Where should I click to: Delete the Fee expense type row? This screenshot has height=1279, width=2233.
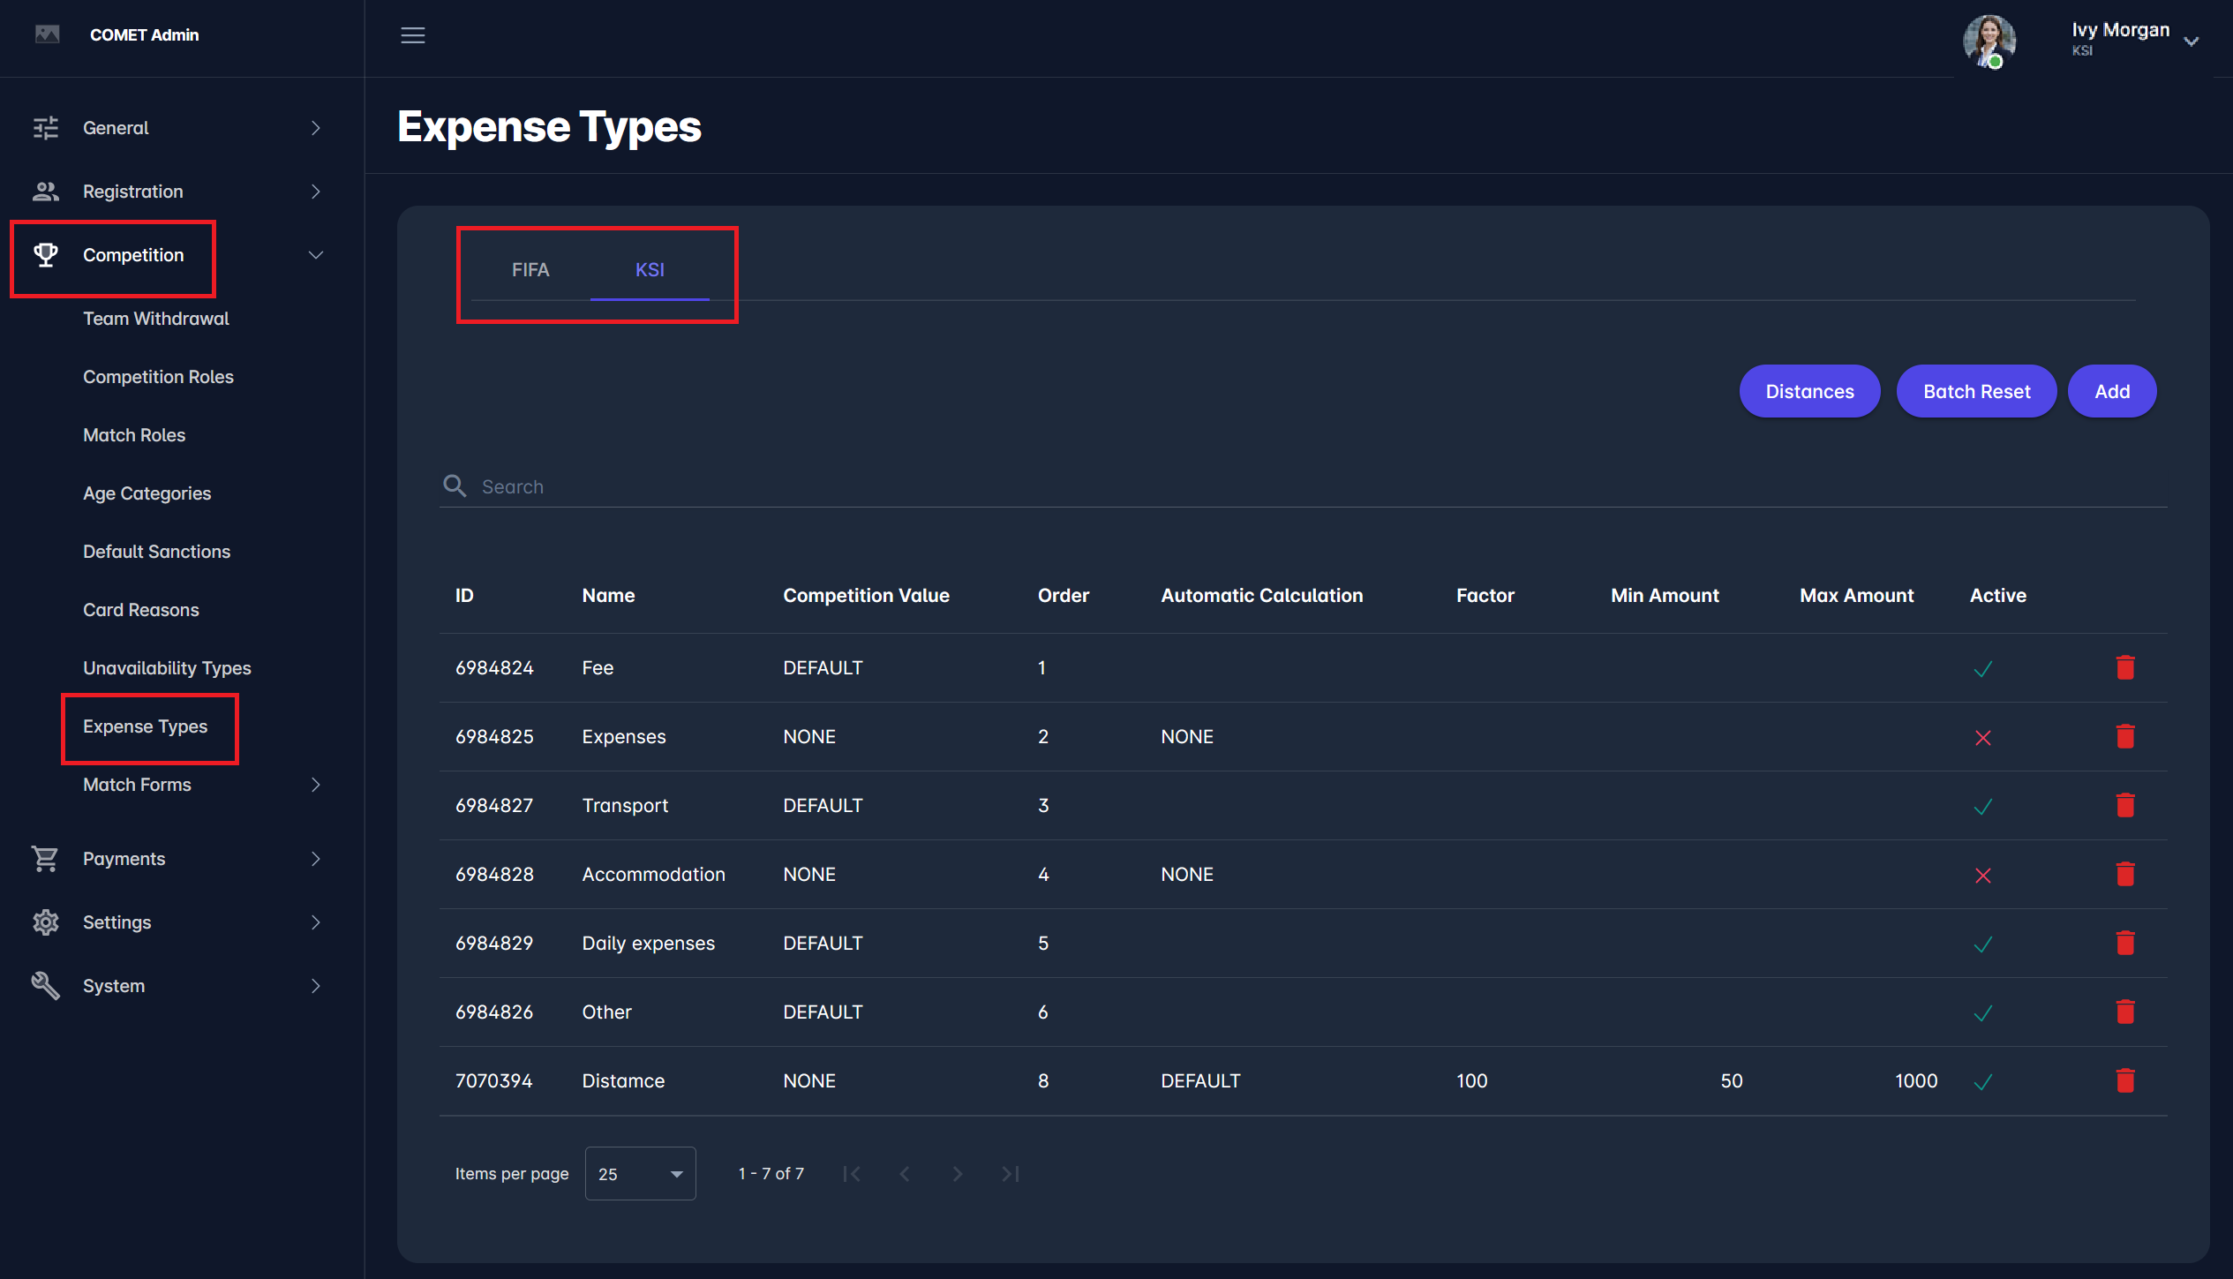(x=2124, y=667)
